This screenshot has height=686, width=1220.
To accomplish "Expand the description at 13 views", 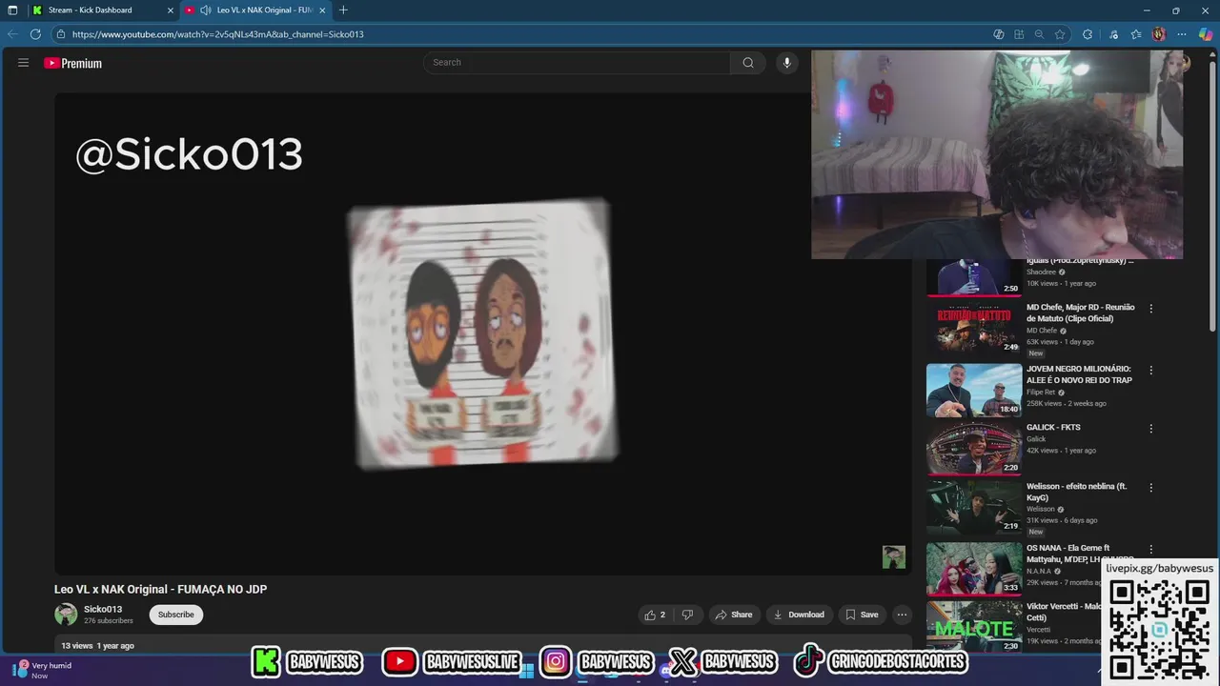I will point(482,646).
